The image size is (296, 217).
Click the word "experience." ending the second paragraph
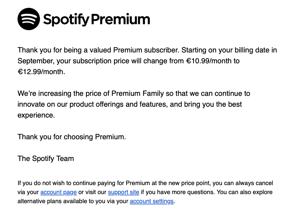(x=36, y=115)
